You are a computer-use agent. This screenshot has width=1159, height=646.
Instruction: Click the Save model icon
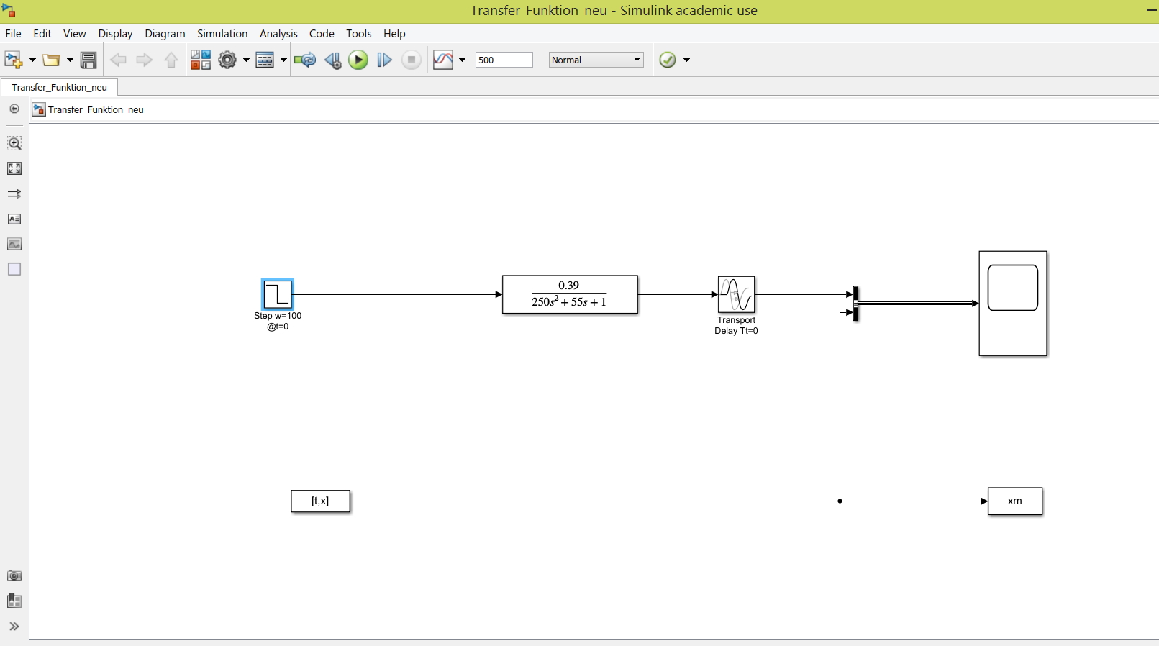click(x=88, y=60)
